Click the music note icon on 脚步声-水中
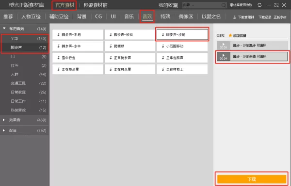 [59, 46]
